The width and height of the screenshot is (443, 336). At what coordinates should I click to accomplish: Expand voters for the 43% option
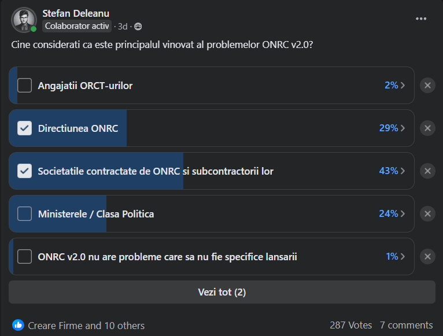[392, 171]
